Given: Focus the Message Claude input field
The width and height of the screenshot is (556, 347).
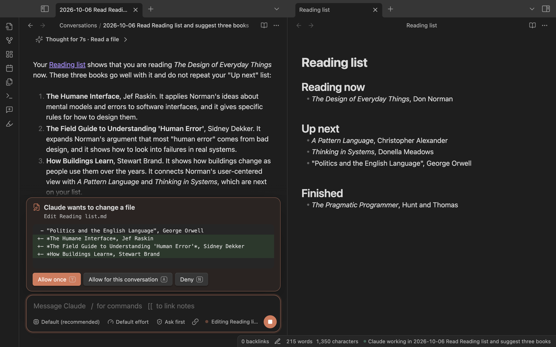Looking at the screenshot, I should pyautogui.click(x=153, y=306).
